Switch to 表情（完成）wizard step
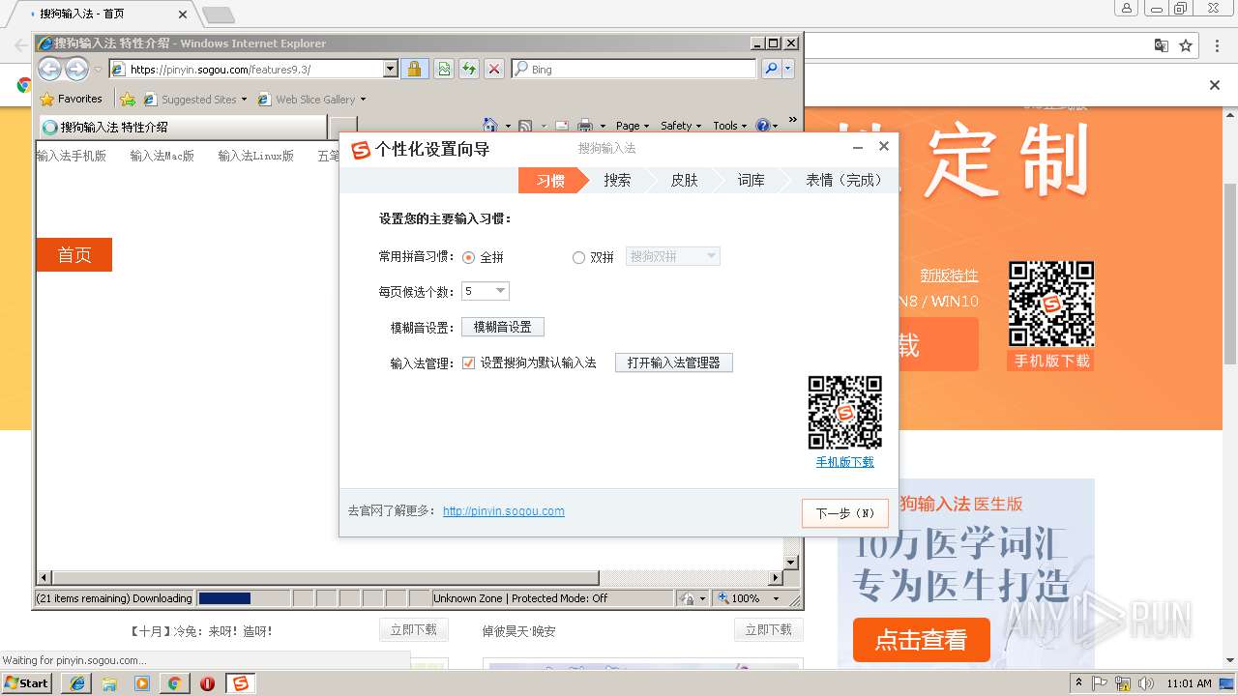Viewport: 1238px width, 696px height. coord(843,180)
